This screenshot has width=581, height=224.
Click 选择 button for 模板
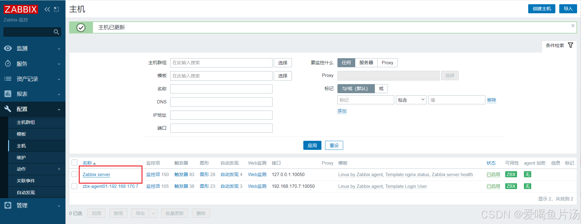pyautogui.click(x=283, y=76)
